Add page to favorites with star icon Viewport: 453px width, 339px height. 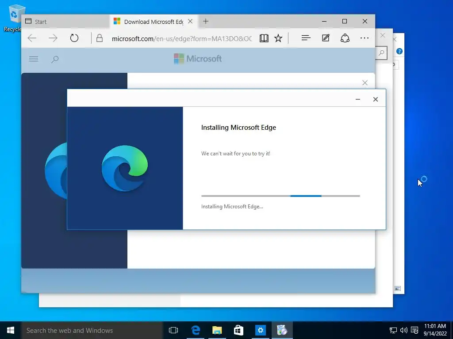pyautogui.click(x=278, y=38)
